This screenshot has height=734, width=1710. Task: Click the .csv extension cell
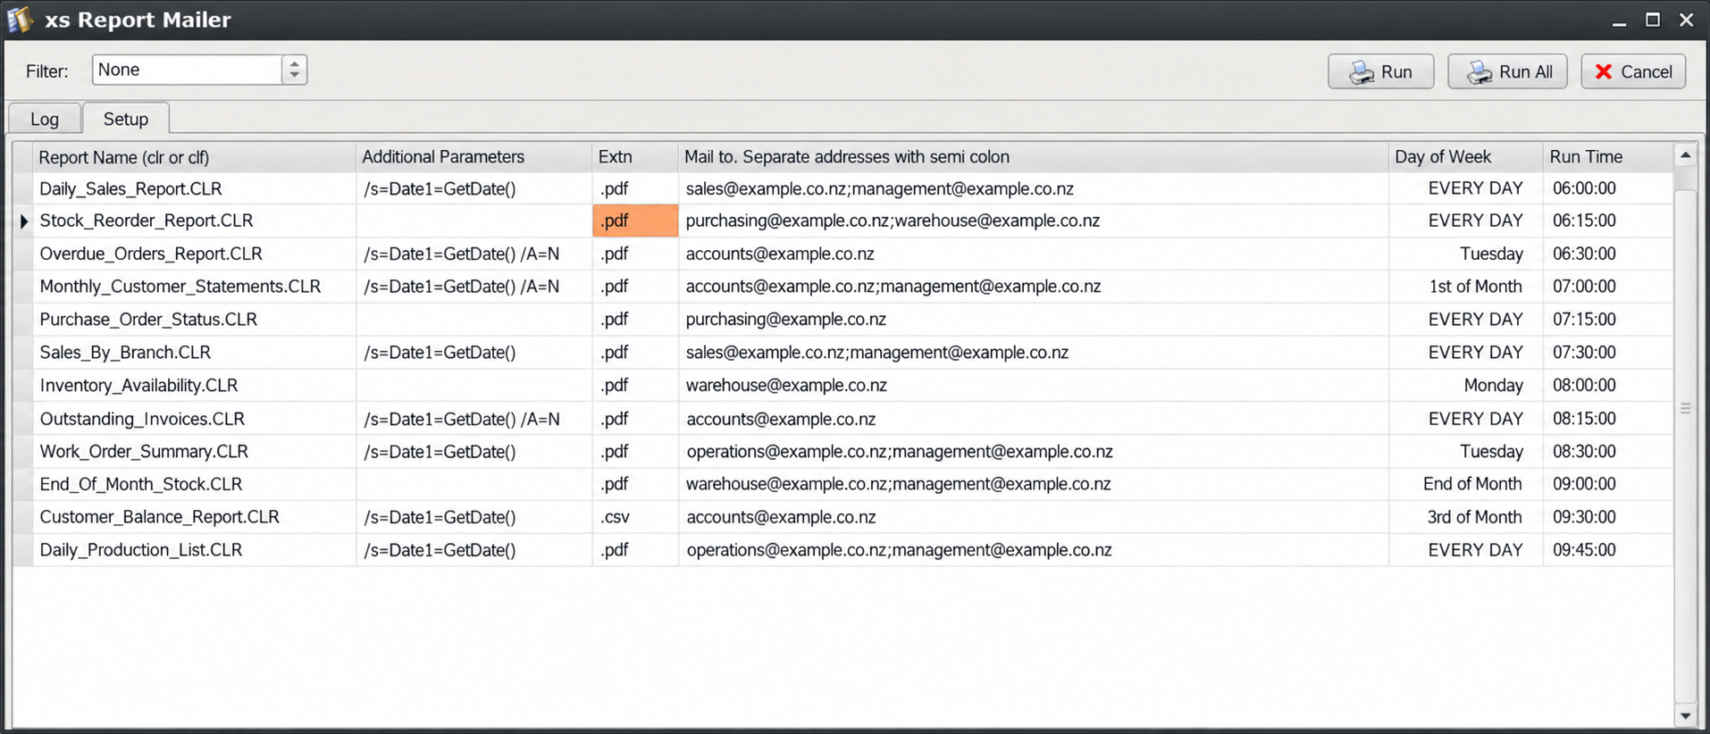635,517
